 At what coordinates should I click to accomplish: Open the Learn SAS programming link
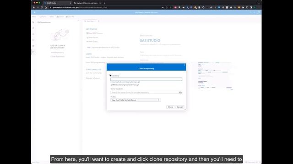click(x=95, y=62)
